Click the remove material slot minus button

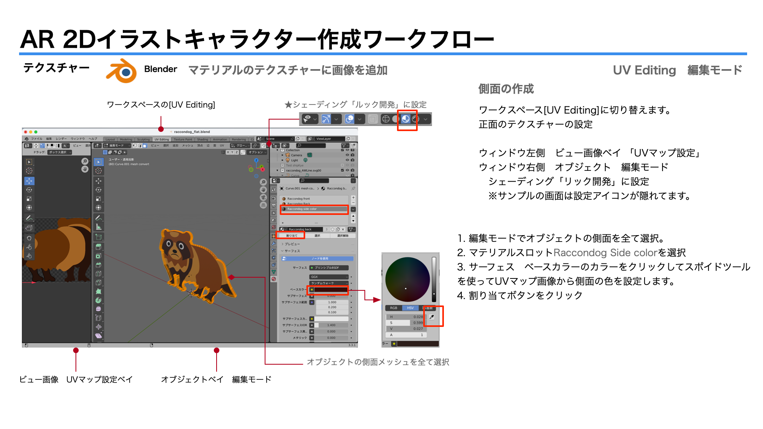coord(353,203)
